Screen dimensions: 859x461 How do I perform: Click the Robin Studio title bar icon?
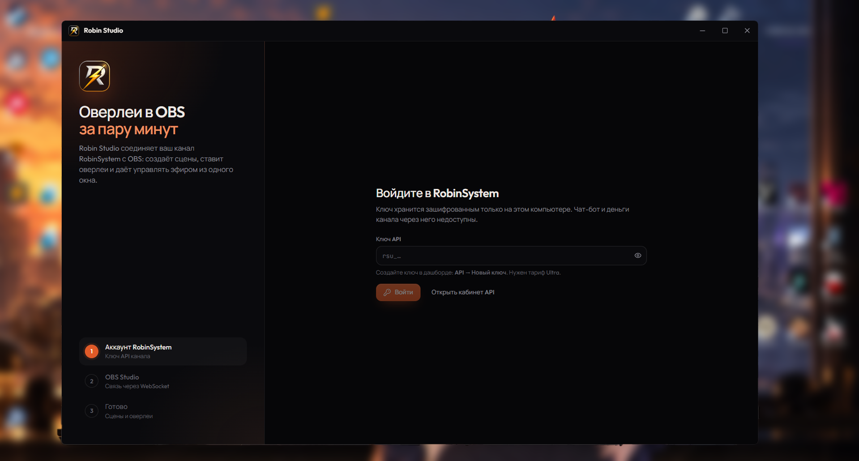[74, 30]
